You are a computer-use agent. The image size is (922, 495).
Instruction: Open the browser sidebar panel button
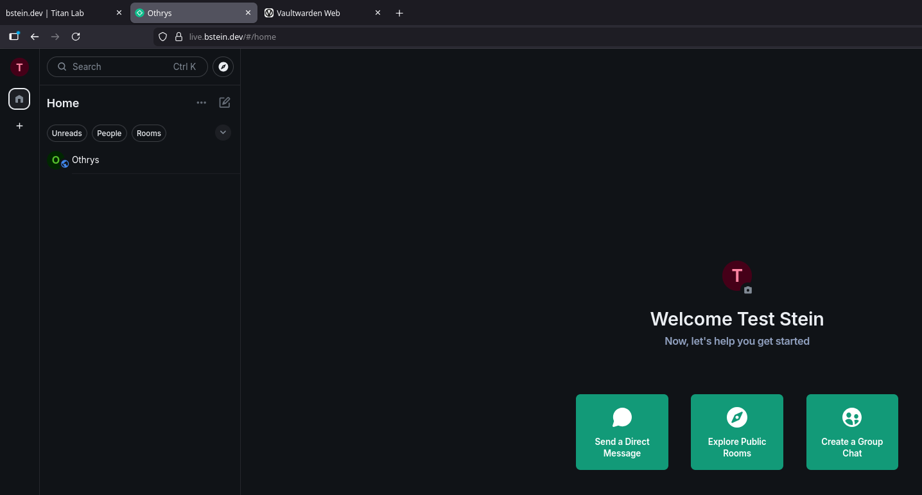[x=13, y=37]
